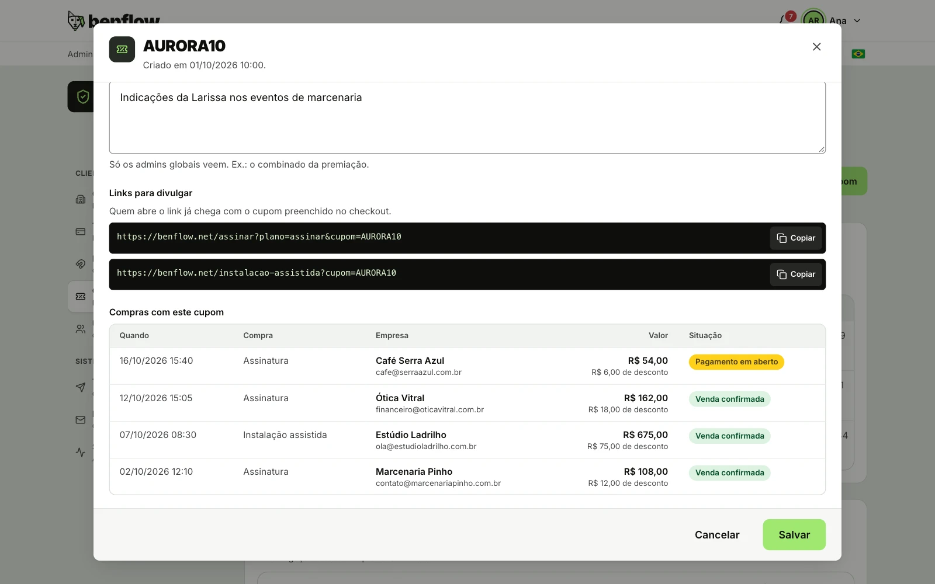Click the Admin breadcrumb link

point(80,54)
